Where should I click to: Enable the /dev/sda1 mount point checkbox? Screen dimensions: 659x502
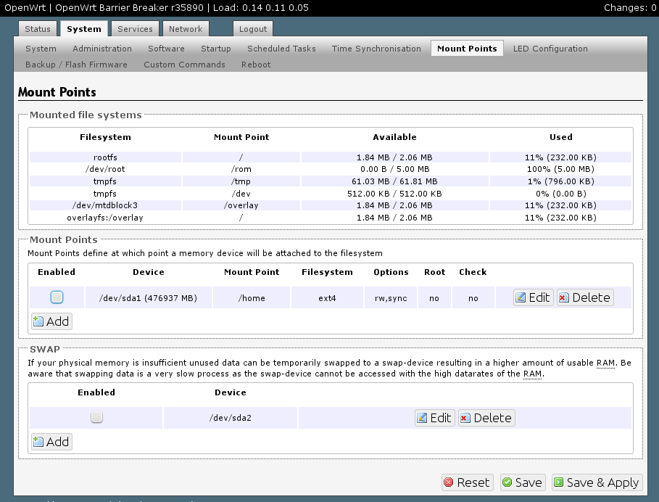[x=57, y=297]
